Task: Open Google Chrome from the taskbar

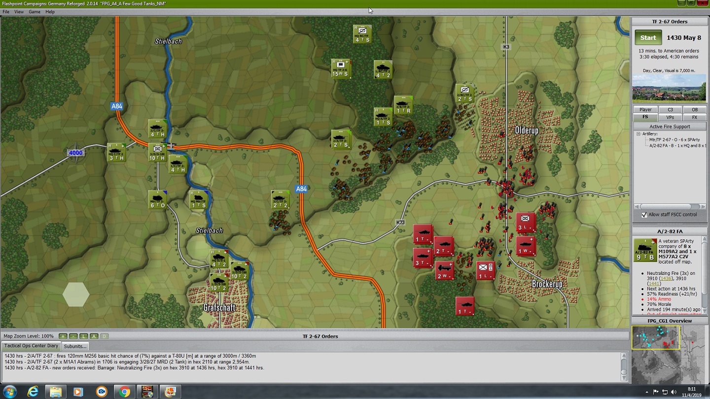Action: pyautogui.click(x=124, y=392)
